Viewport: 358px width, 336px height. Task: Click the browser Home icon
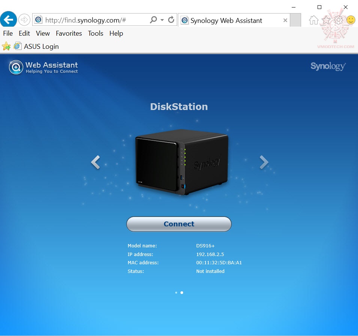(313, 20)
